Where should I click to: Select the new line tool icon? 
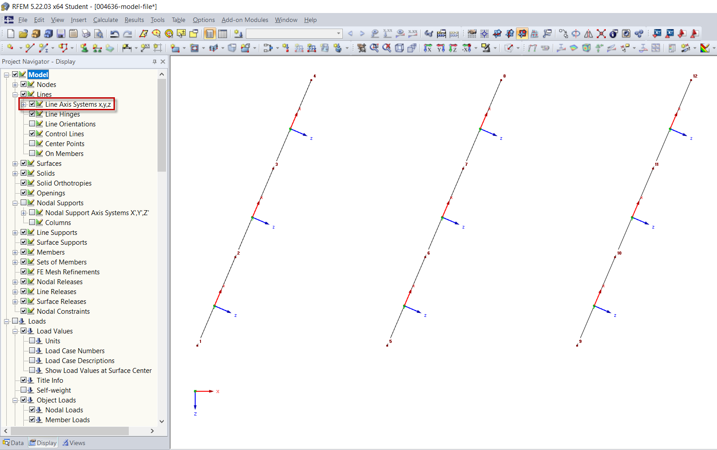coord(30,48)
